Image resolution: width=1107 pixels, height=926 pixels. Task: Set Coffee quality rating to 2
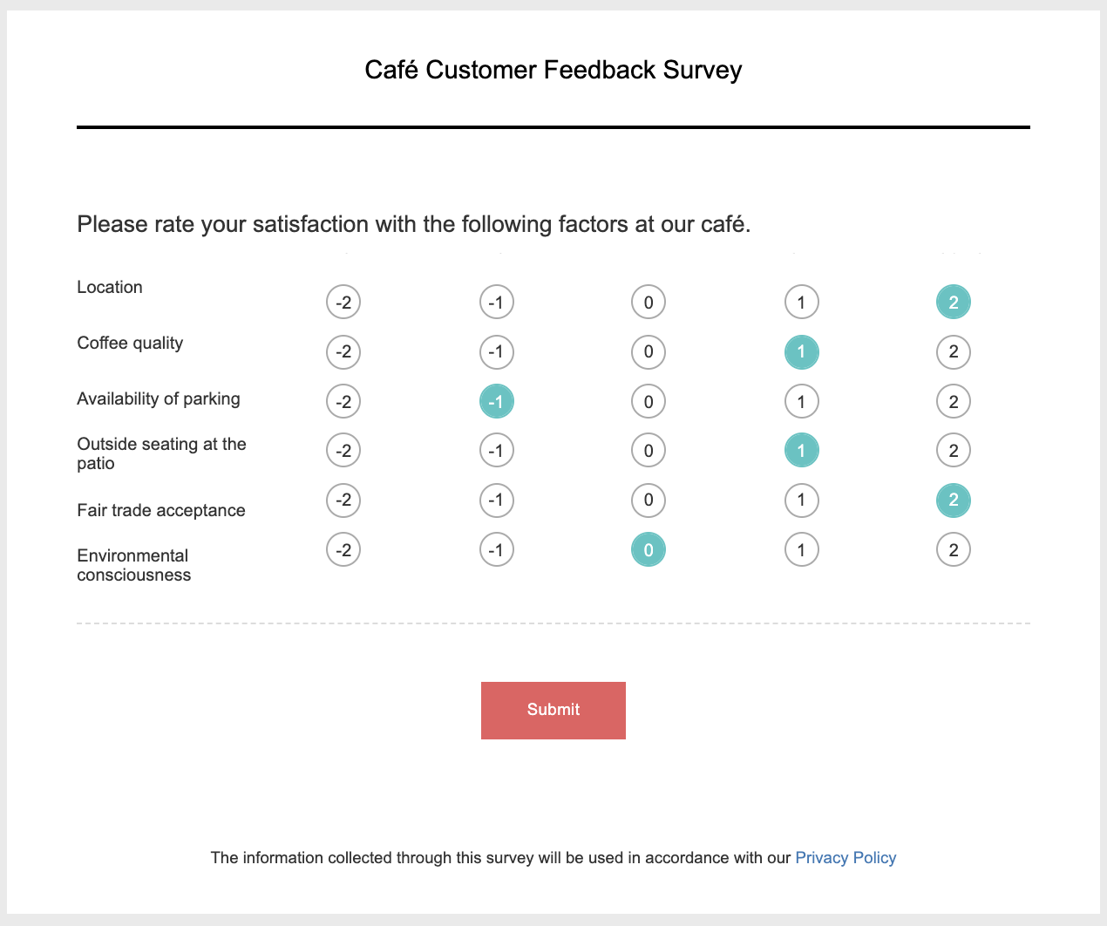point(954,352)
